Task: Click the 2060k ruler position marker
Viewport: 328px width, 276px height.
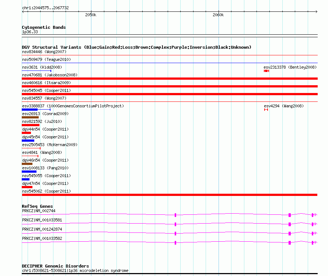Action: click(218, 15)
